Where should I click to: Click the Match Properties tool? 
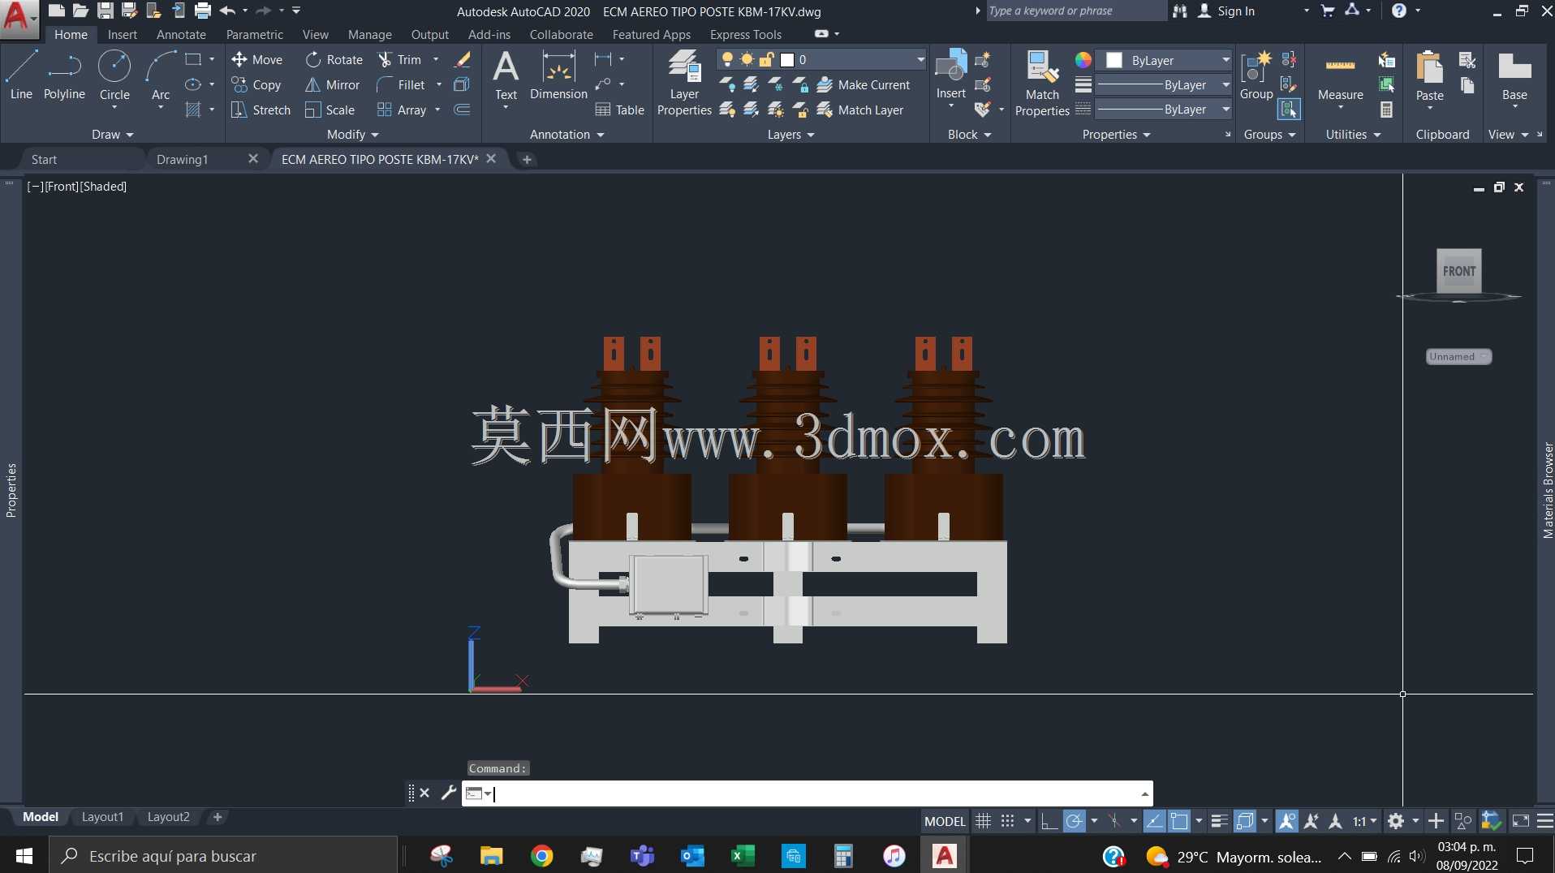click(1042, 83)
